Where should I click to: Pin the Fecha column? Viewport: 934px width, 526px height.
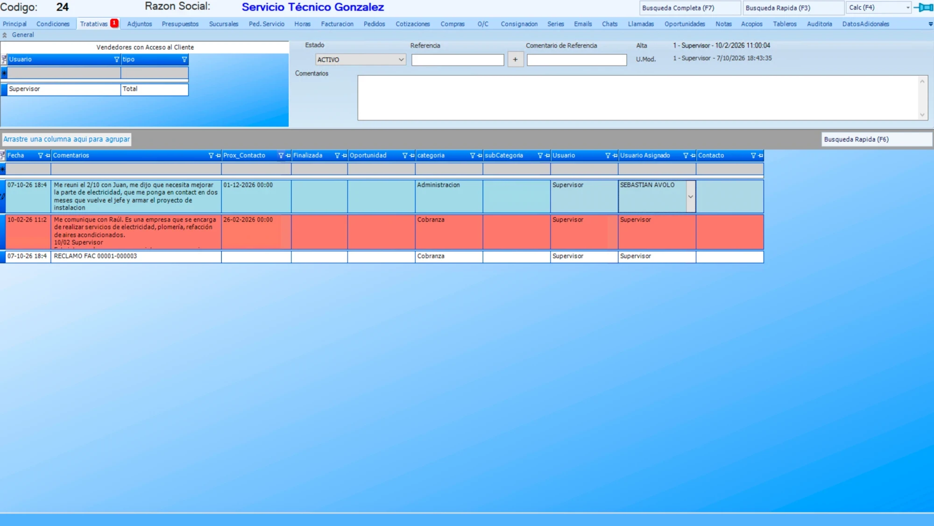(48, 156)
